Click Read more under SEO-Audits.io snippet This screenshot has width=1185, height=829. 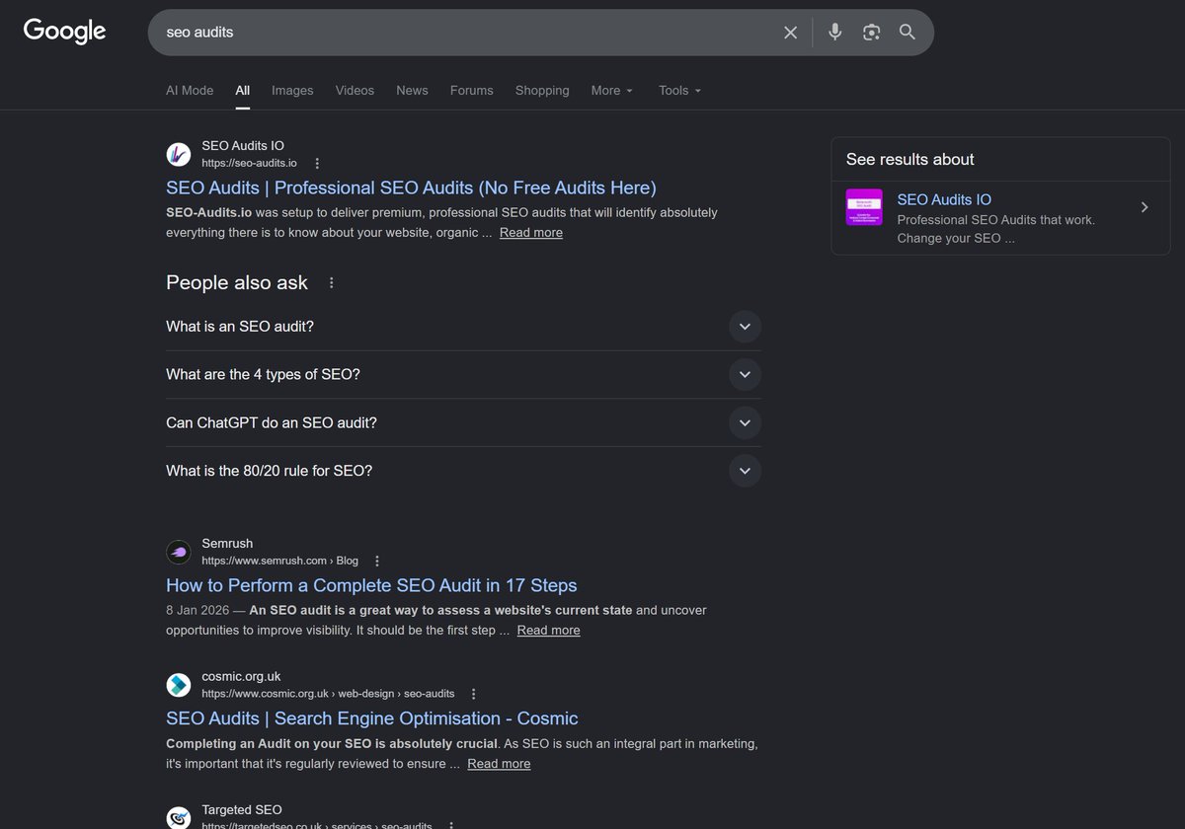click(x=531, y=233)
